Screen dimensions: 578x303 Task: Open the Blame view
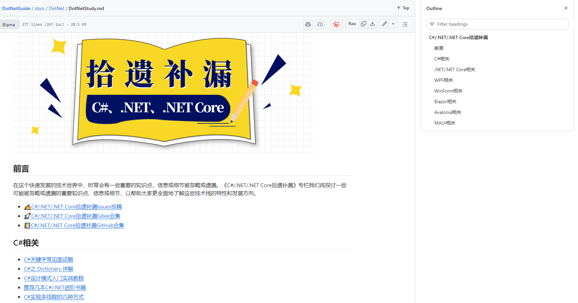coord(9,25)
